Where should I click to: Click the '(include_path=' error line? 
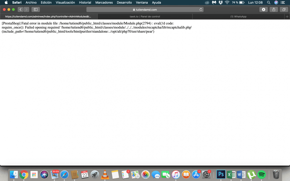coord(78,32)
